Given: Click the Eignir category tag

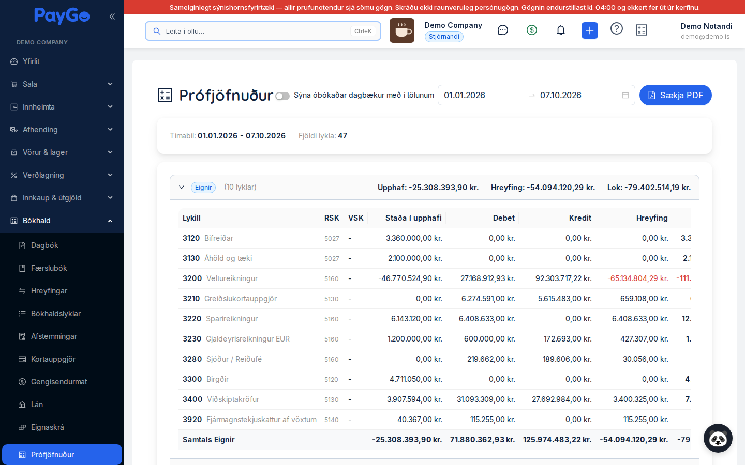Looking at the screenshot, I should click(203, 187).
